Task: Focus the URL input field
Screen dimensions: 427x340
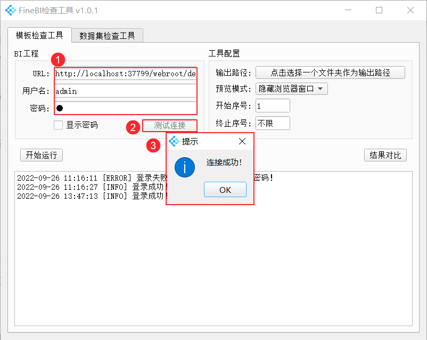Action: pyautogui.click(x=126, y=74)
